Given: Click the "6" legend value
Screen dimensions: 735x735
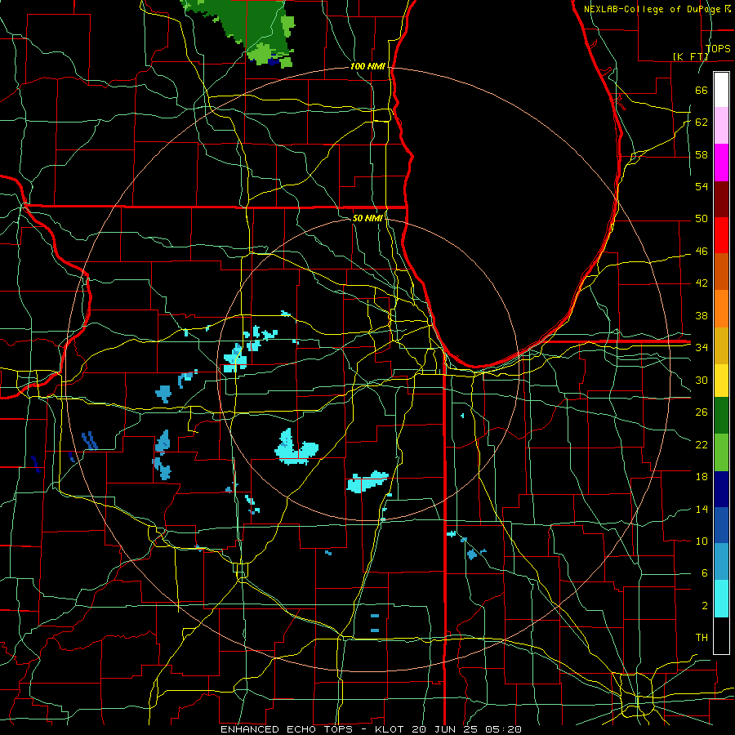Looking at the screenshot, I should coord(704,573).
